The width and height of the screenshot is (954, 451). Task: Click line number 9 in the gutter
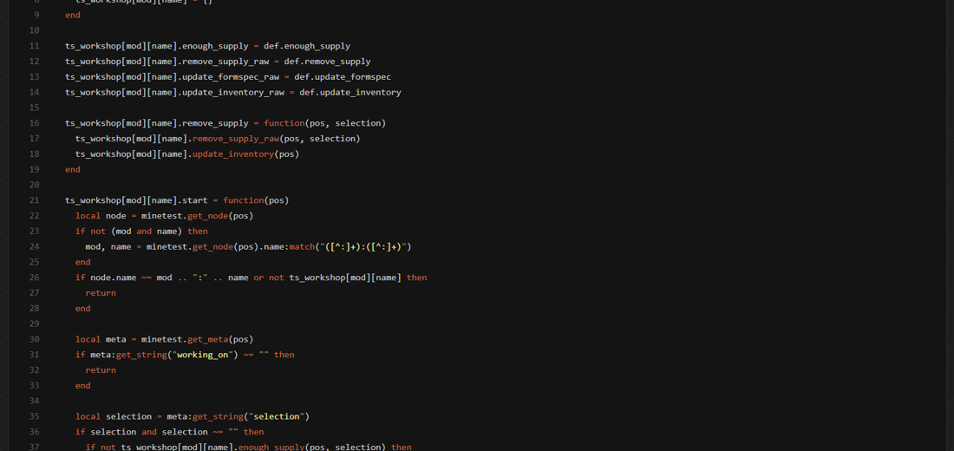click(36, 16)
